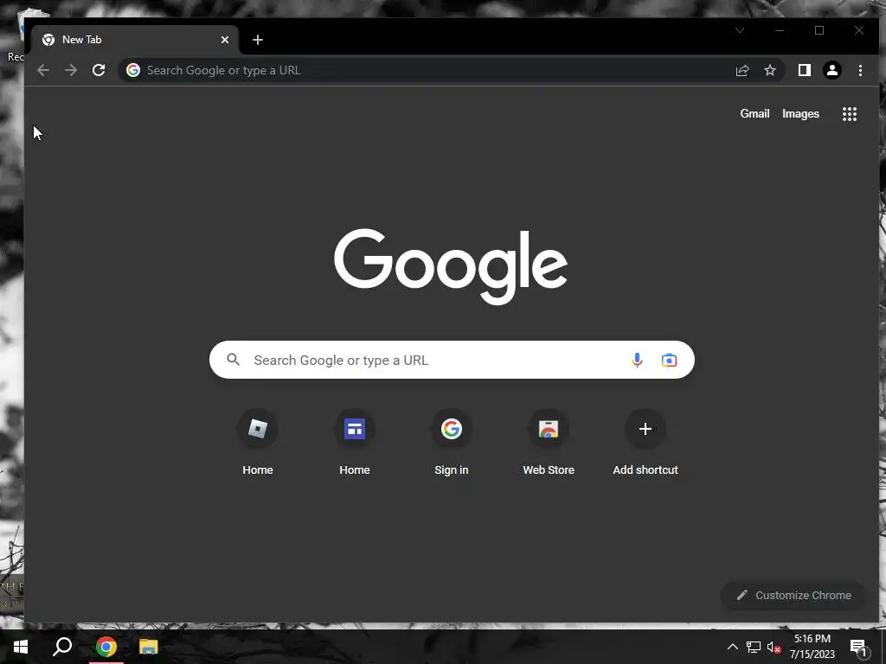Minimize the Chrome window
Screen dimensions: 886x664
click(780, 30)
